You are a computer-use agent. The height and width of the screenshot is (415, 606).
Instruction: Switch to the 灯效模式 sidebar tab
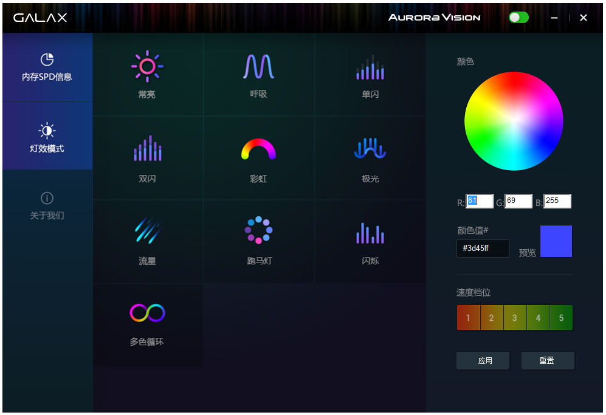(x=47, y=137)
